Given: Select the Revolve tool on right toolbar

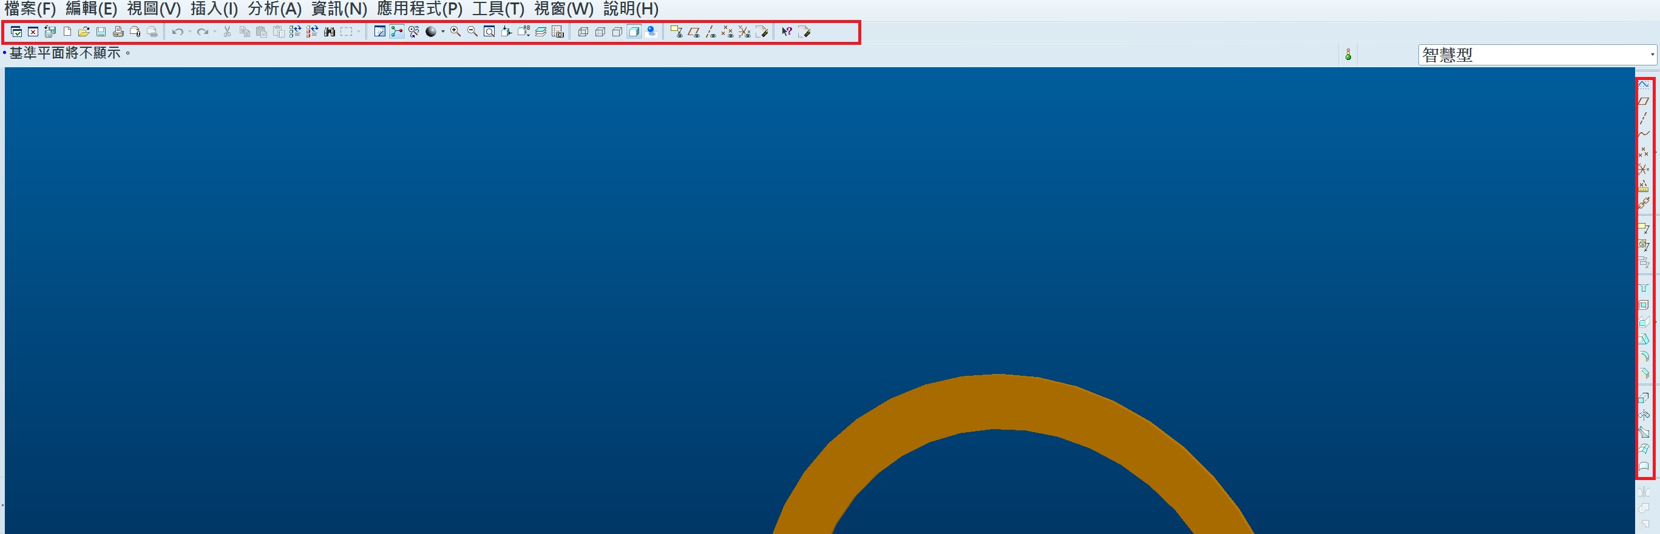Looking at the screenshot, I should click(1644, 415).
